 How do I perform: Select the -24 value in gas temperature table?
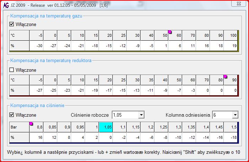[64, 46]
